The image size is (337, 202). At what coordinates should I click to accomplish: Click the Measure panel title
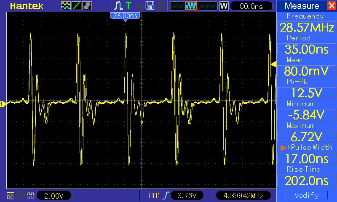point(302,6)
